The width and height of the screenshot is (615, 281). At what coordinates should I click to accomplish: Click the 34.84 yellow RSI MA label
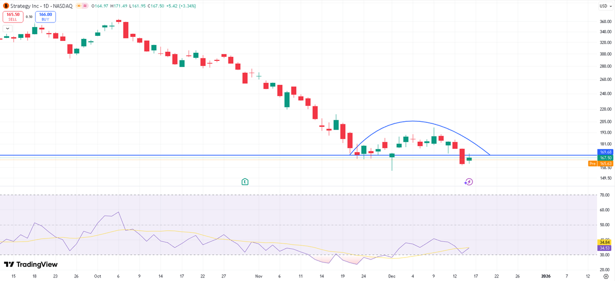(605, 242)
